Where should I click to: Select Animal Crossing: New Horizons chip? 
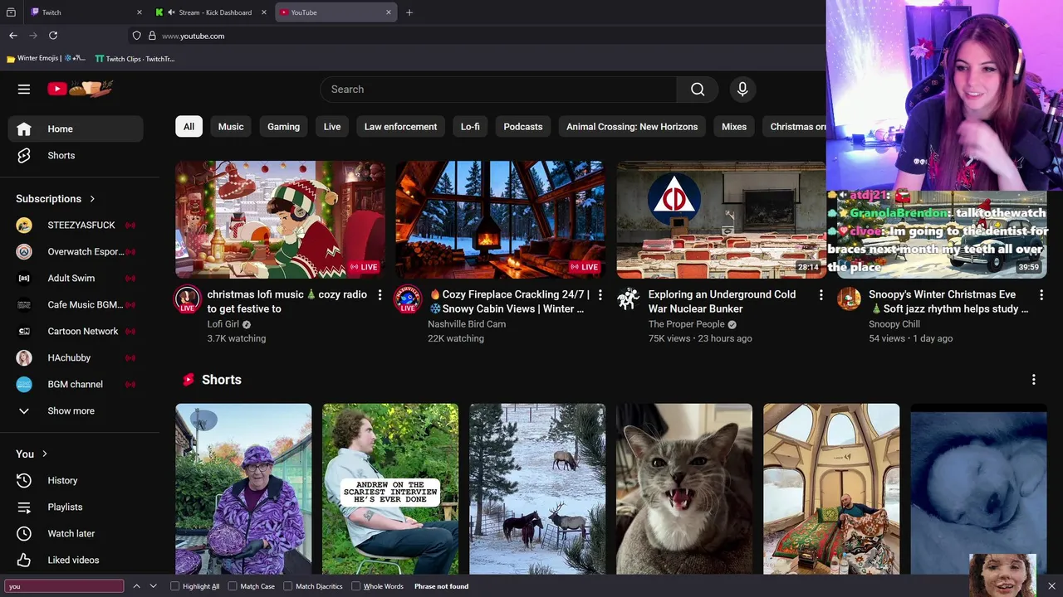point(632,127)
